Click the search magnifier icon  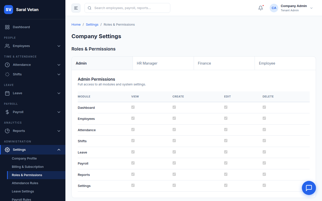point(90,8)
